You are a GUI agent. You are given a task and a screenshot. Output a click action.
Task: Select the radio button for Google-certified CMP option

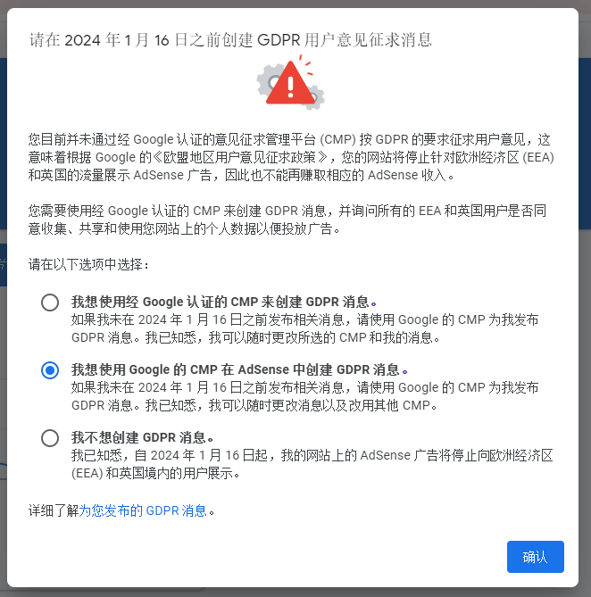pos(50,303)
